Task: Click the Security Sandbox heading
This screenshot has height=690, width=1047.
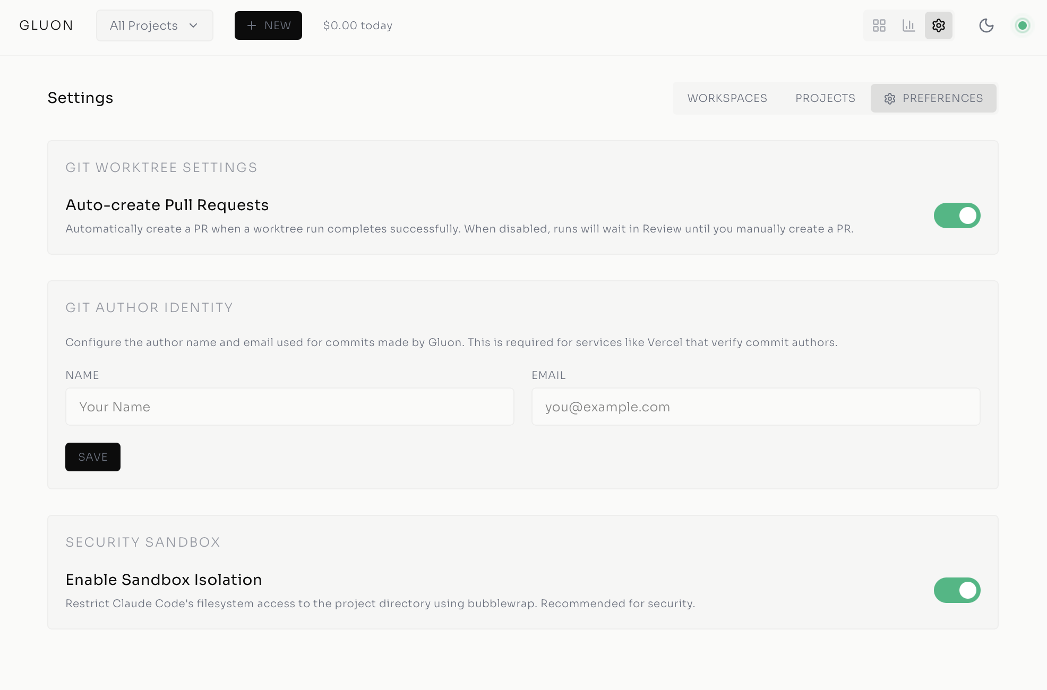Action: click(x=143, y=542)
